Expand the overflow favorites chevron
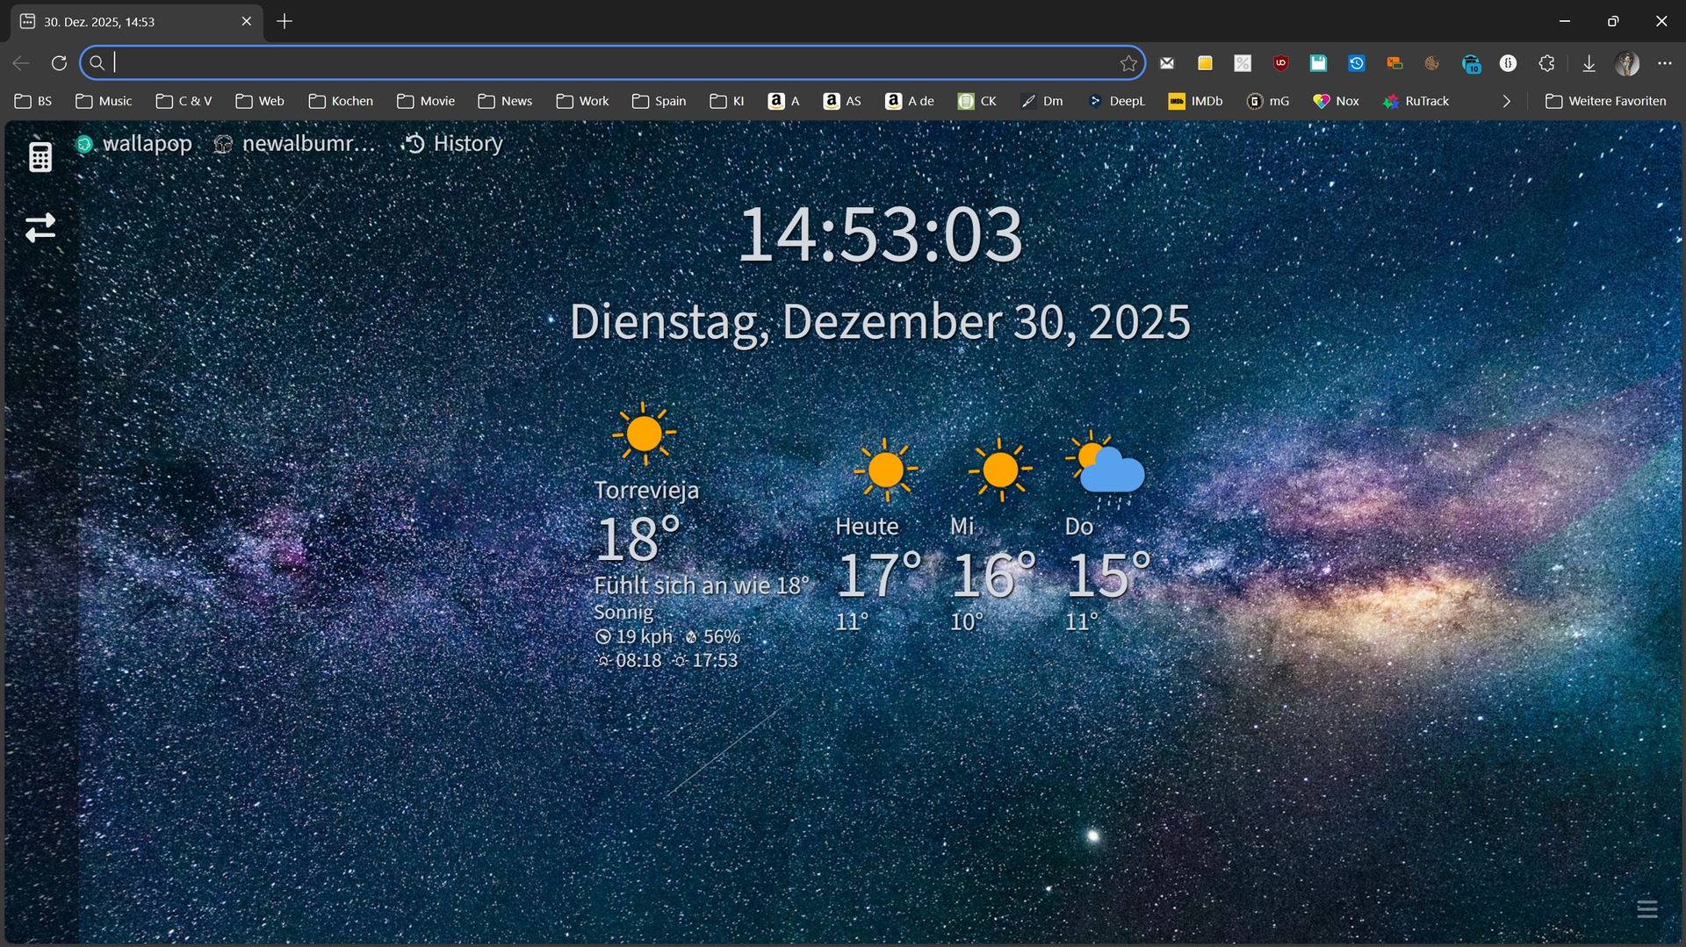The height and width of the screenshot is (947, 1686). click(1507, 101)
